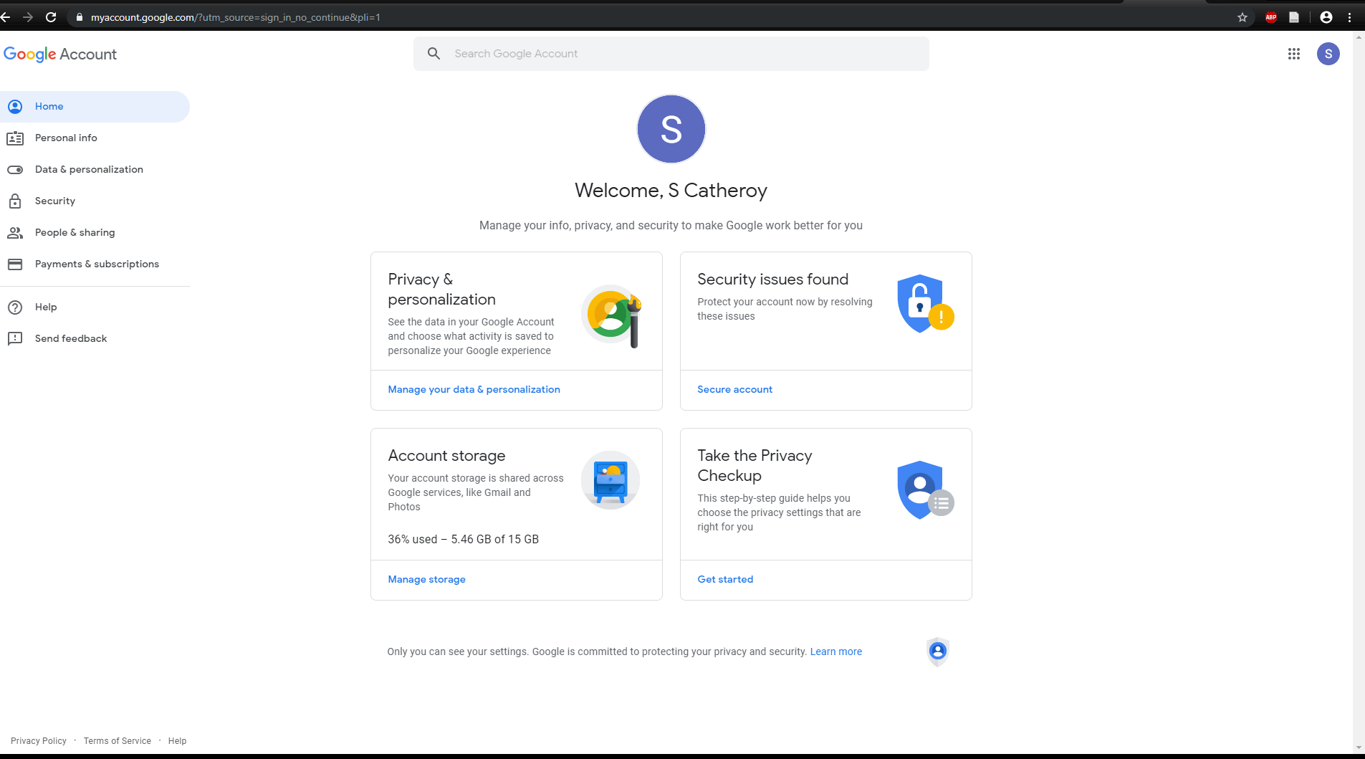Open the Terms of Service footer link
Image resolution: width=1365 pixels, height=759 pixels.
pyautogui.click(x=118, y=741)
